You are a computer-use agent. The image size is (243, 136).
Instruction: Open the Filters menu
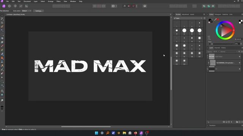[58, 2]
